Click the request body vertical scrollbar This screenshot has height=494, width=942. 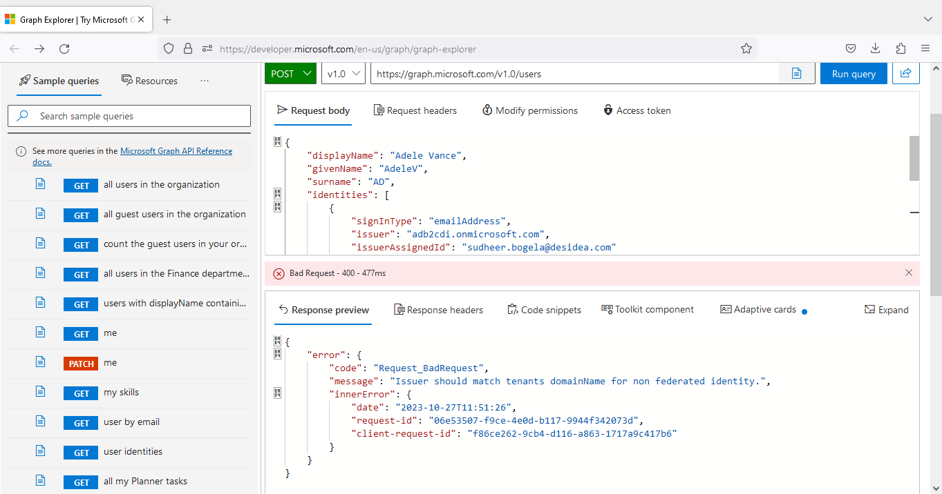[x=914, y=159]
